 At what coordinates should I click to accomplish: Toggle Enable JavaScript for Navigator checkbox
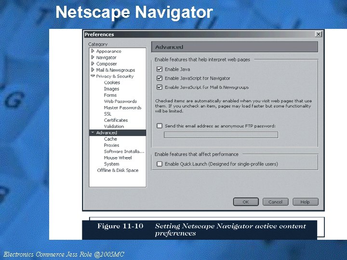[x=160, y=78]
